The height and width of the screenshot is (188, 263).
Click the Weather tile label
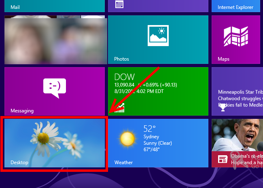tap(123, 163)
